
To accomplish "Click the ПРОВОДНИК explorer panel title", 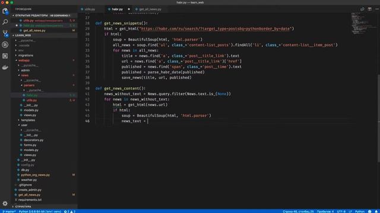I will pos(23,9).
